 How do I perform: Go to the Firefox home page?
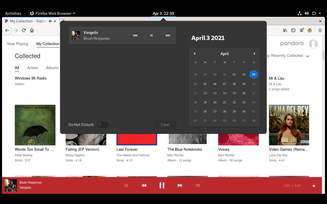(x=32, y=30)
